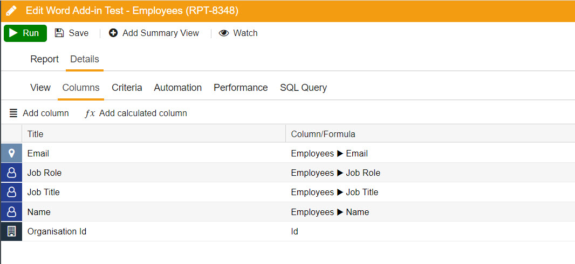Run the report with the green button
The height and width of the screenshot is (264, 575).
click(25, 33)
